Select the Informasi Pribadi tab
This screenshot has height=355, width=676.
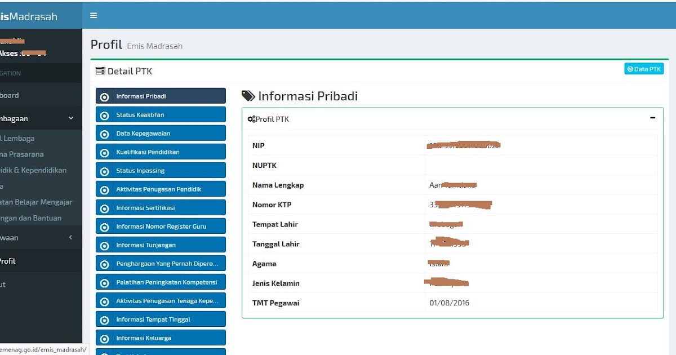tap(161, 96)
